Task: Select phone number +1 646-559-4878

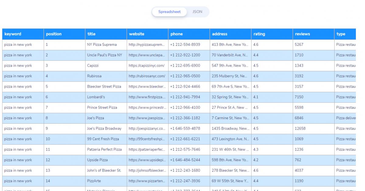Action: tap(189, 129)
